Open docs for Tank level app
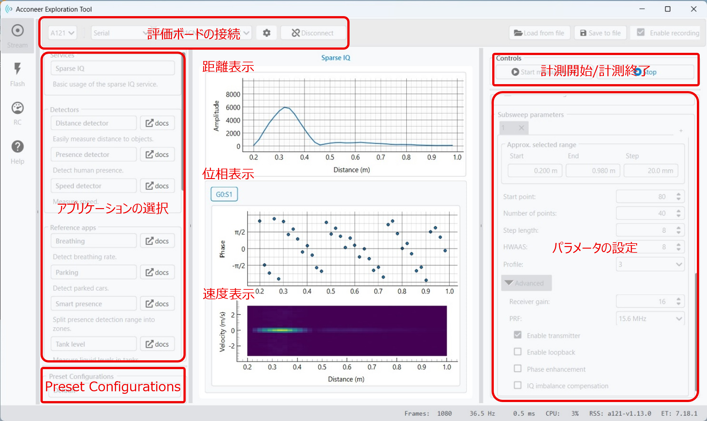Image resolution: width=707 pixels, height=421 pixels. 157,344
